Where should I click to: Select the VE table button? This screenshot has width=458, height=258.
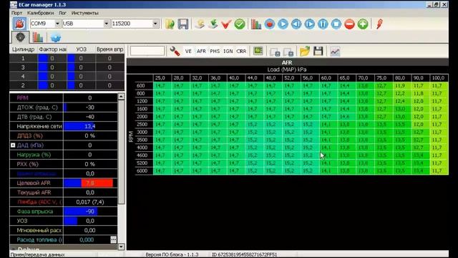(188, 51)
